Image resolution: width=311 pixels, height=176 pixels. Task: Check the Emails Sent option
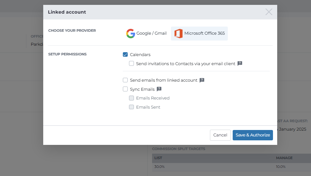pyautogui.click(x=131, y=107)
